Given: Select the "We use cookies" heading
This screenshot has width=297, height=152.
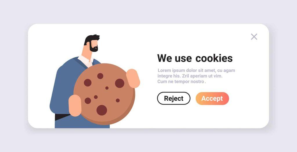Looking at the screenshot, I should (195, 58).
